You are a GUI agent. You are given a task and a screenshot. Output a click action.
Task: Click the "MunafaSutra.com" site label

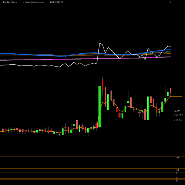pyautogui.click(x=34, y=2)
